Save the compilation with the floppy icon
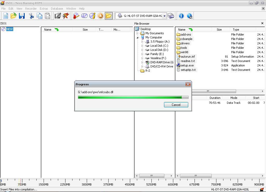 pos(22,16)
